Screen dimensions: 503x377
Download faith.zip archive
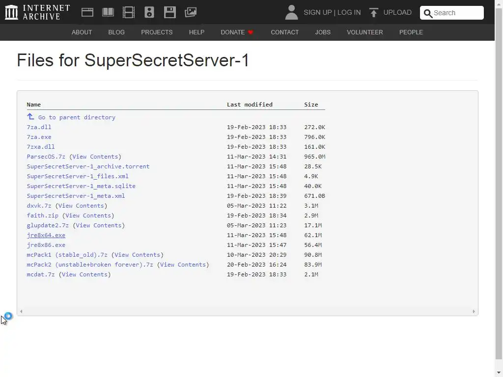point(42,216)
